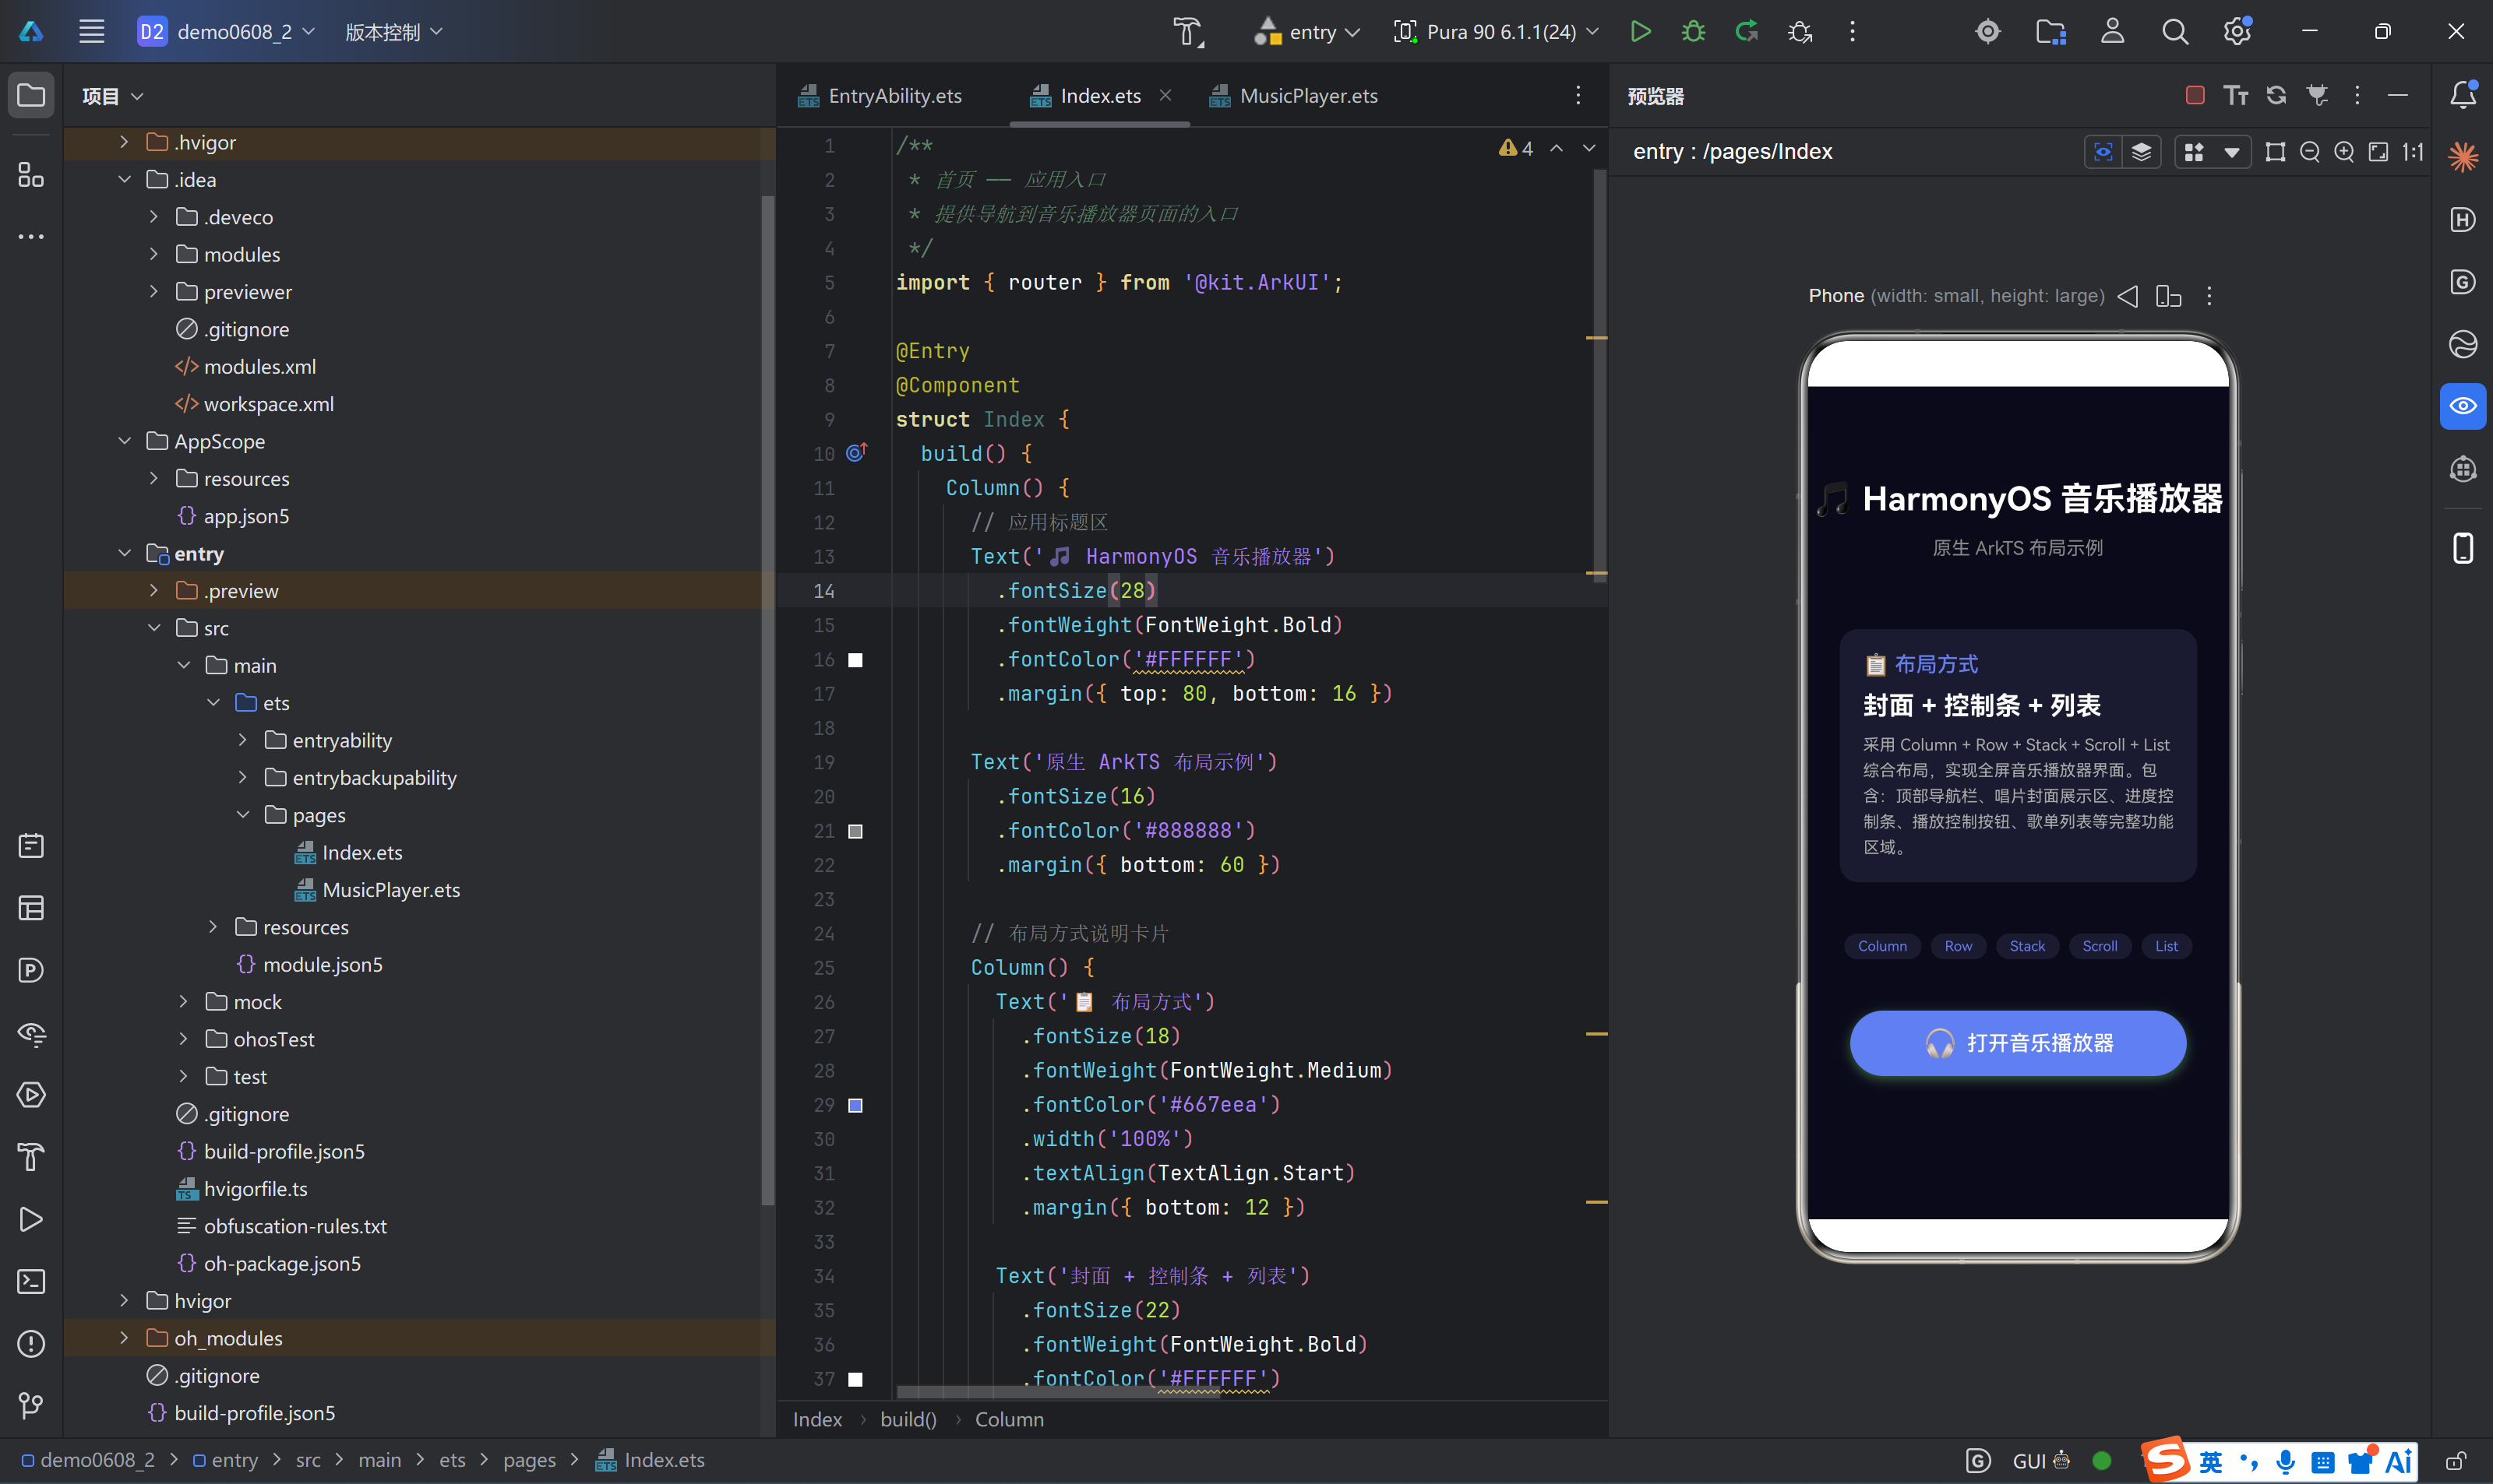Click the GUI indicator in status bar

coord(2041,1461)
